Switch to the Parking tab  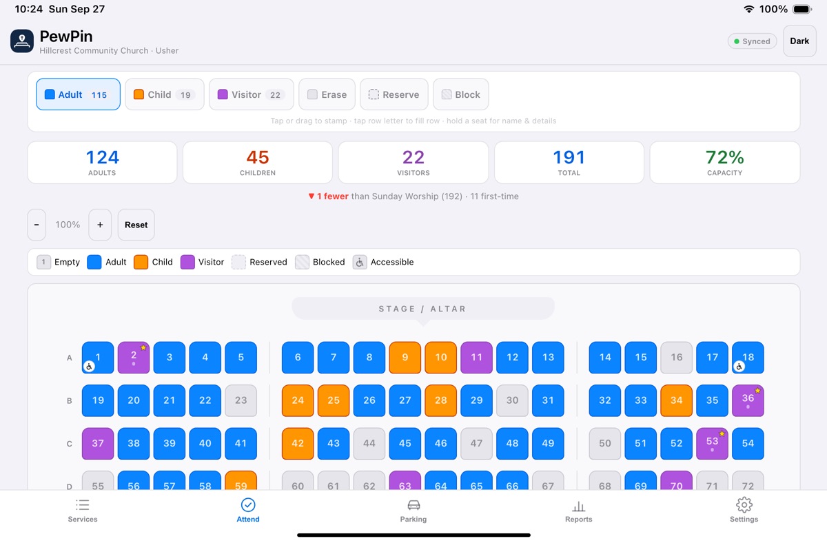tap(413, 511)
